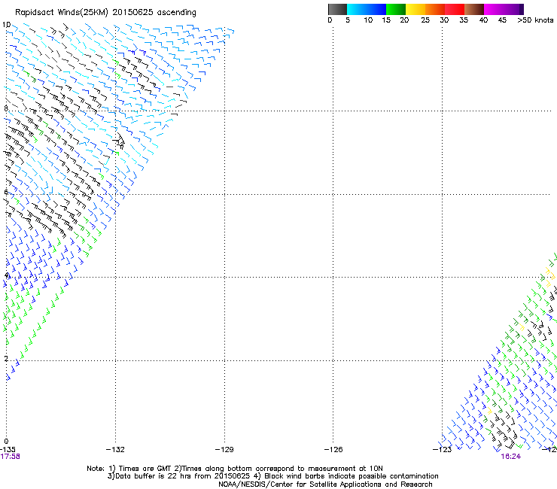Image resolution: width=557 pixels, height=489 pixels.
Task: Click the yellow 20-25 knots legend segment
Action: (415, 9)
